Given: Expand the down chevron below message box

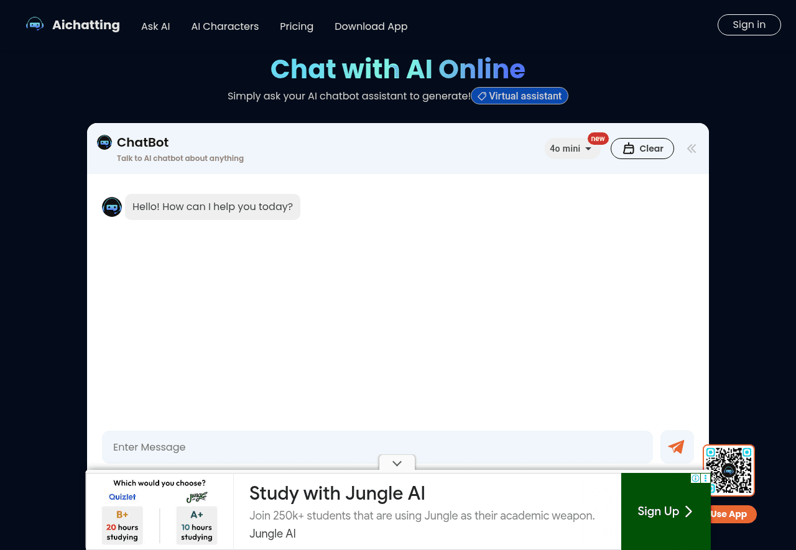Looking at the screenshot, I should (x=397, y=463).
